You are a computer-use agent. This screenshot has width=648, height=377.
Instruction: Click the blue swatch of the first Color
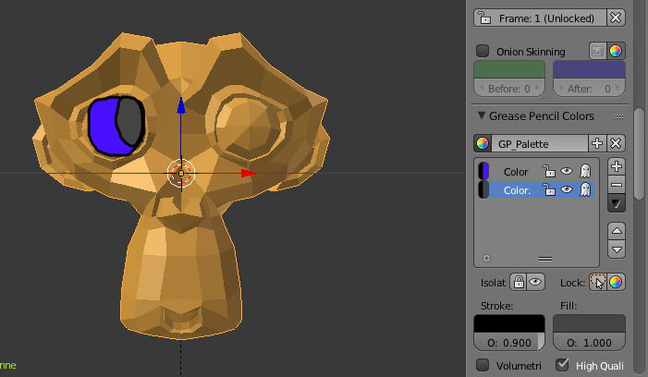pyautogui.click(x=483, y=171)
